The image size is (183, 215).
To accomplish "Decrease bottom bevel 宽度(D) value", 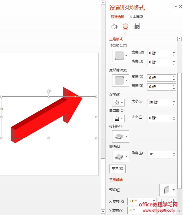I will coord(174,79).
